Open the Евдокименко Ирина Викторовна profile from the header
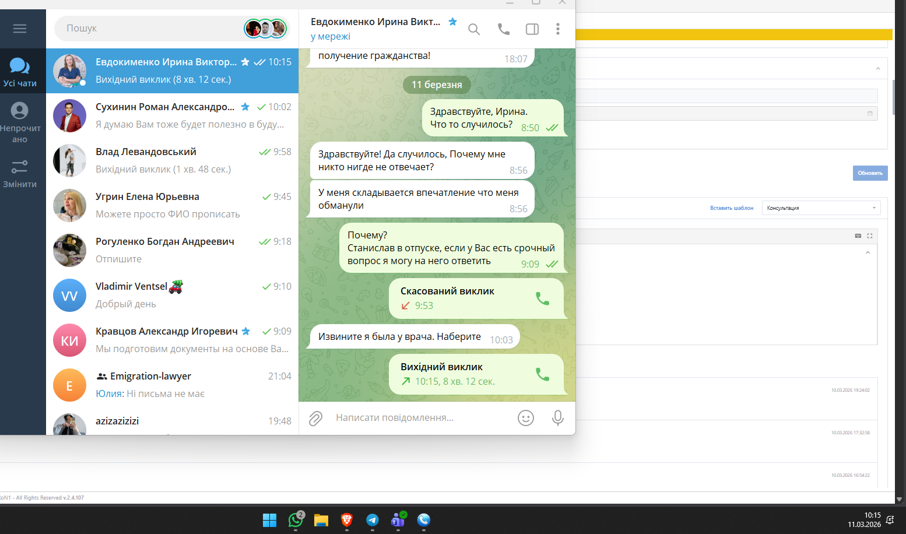This screenshot has width=906, height=534. click(375, 22)
